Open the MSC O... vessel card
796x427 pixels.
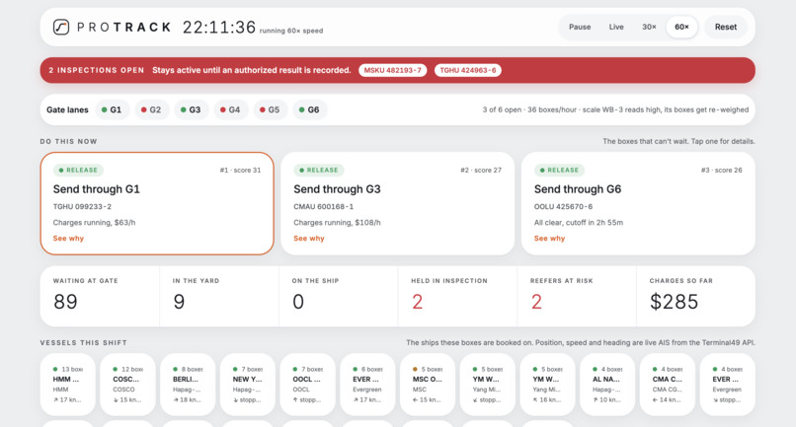(428, 385)
